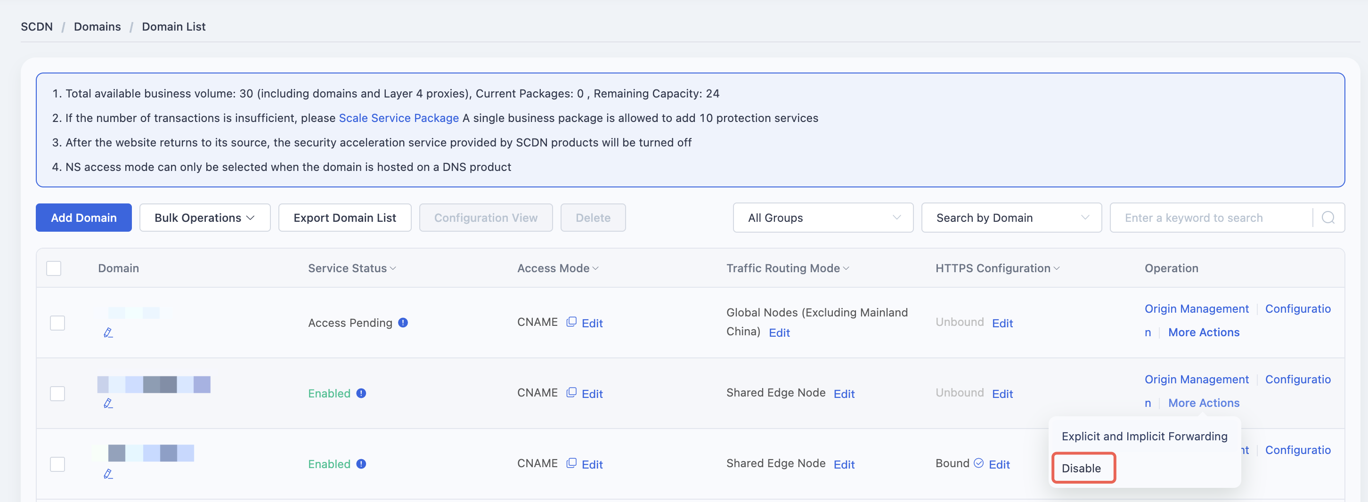Click the Delete button
1368x502 pixels.
(x=593, y=218)
